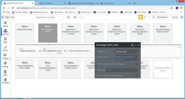Screen dimensions: 185x99
Task: Open the Template tab in sidebar
Action: point(5,81)
